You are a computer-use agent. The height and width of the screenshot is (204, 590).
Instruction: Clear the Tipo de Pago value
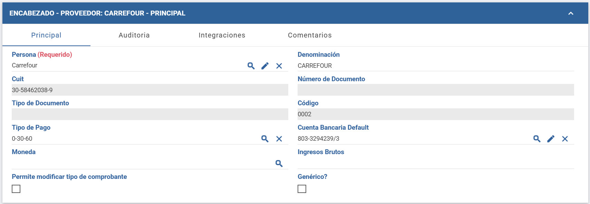pyautogui.click(x=279, y=139)
